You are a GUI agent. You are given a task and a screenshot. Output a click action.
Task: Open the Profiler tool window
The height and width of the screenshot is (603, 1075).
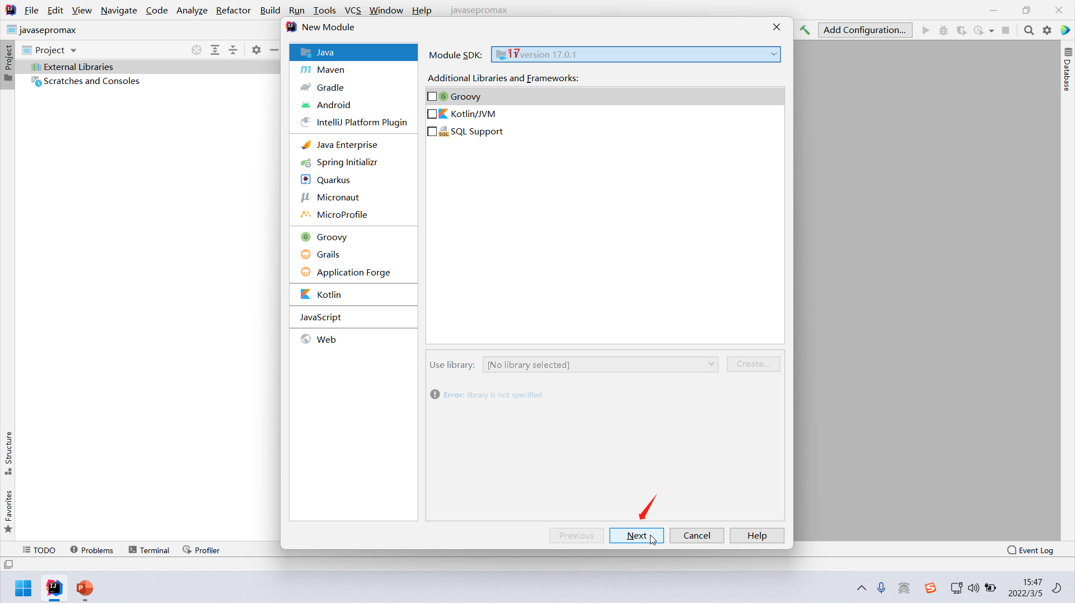point(201,550)
